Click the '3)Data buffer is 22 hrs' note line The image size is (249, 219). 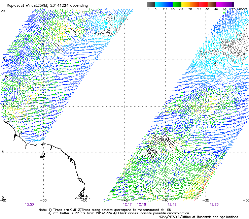[x=118, y=213]
